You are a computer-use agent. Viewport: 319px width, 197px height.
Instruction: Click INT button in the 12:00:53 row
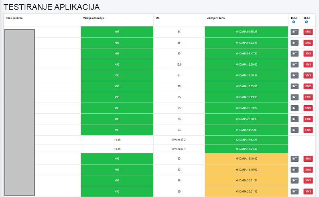[x=295, y=64]
